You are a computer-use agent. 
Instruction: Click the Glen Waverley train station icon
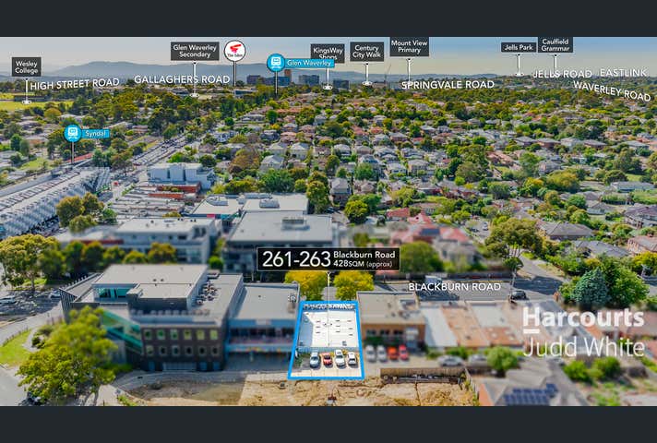coord(276,63)
